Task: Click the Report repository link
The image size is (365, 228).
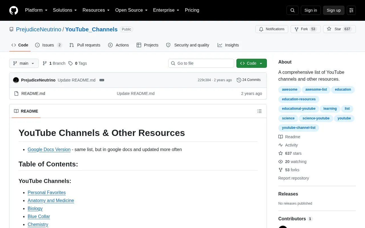Action: click(x=293, y=178)
